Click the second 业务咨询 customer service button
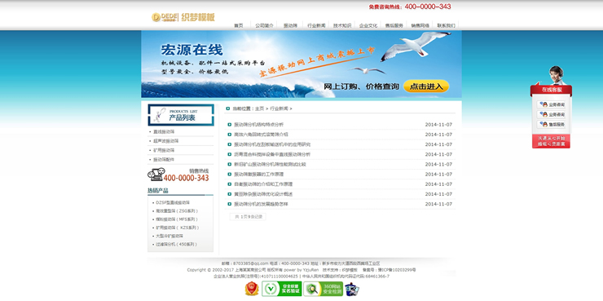The image size is (603, 301). coord(551,114)
